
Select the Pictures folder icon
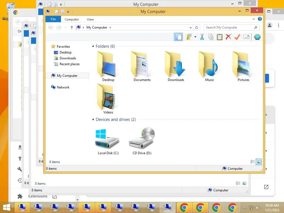pos(244,66)
